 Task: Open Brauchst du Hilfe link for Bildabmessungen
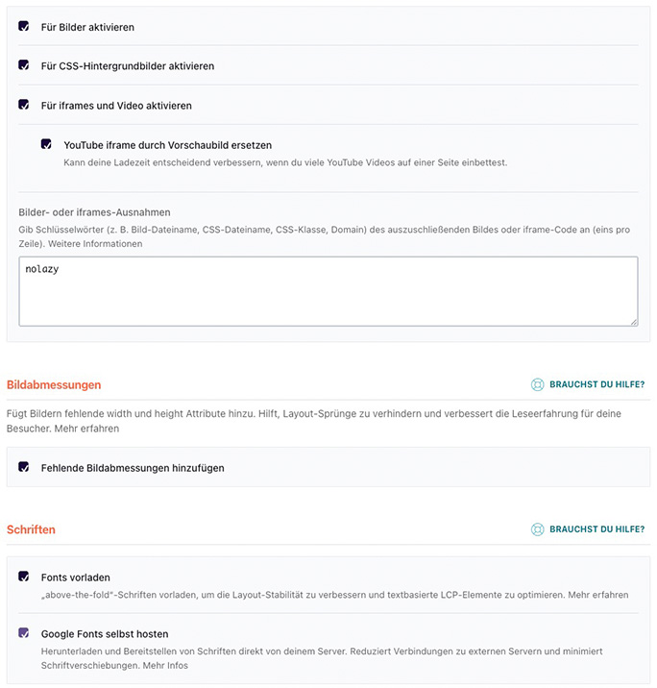click(x=596, y=384)
